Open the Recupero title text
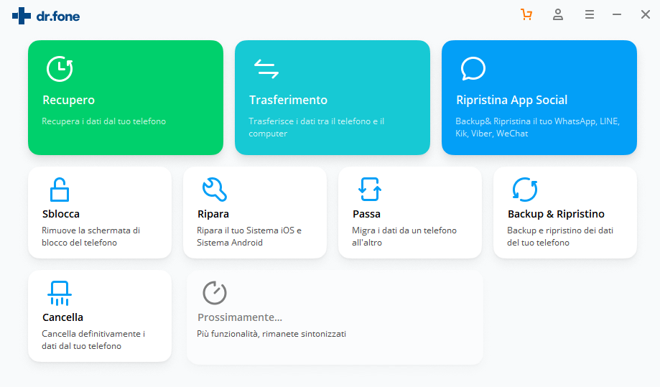The height and width of the screenshot is (387, 660). 68,100
